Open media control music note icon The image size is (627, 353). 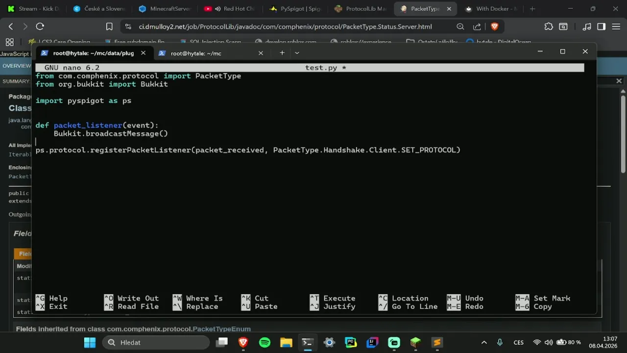(587, 26)
